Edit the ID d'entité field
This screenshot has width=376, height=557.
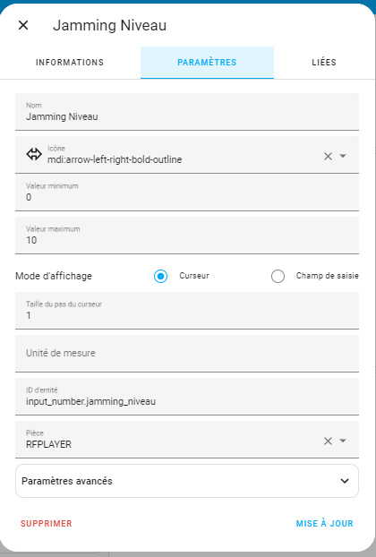(x=187, y=397)
